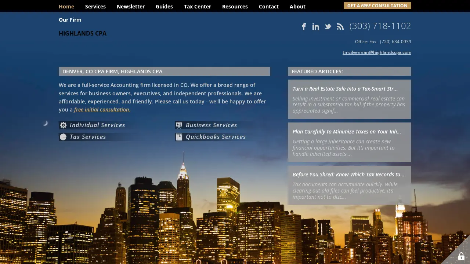Click the gear icon beside Individual Services
Screen dimensions: 470x264
63,125
